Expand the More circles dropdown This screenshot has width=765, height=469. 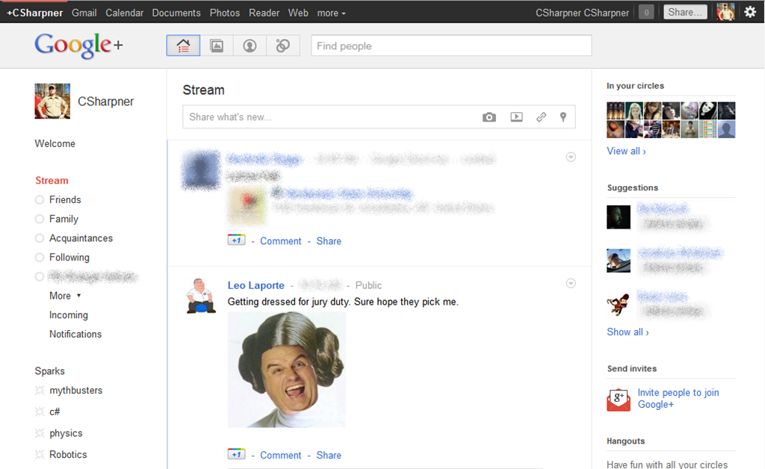coord(65,296)
